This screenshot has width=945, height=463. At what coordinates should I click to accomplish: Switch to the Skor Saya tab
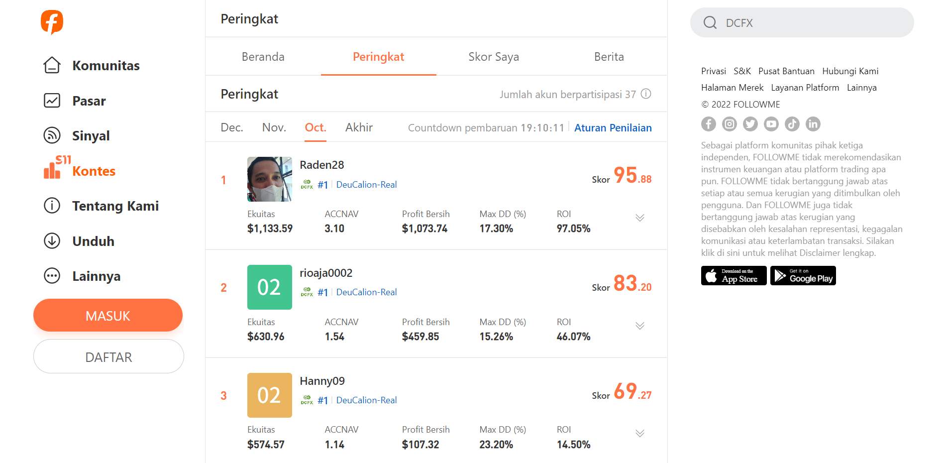click(494, 57)
